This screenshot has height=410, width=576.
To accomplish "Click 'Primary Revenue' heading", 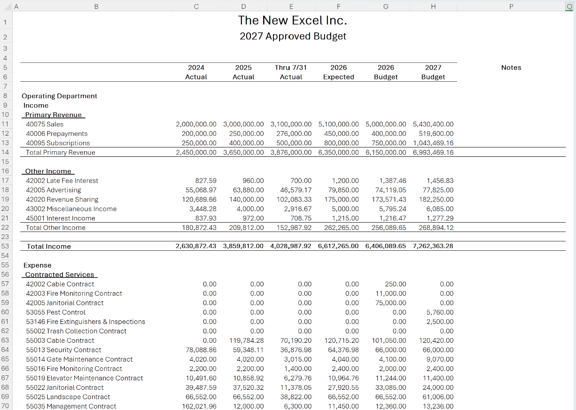I will (54, 115).
